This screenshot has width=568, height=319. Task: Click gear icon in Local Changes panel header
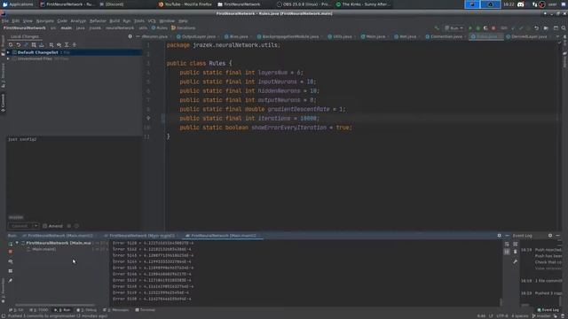coord(130,36)
